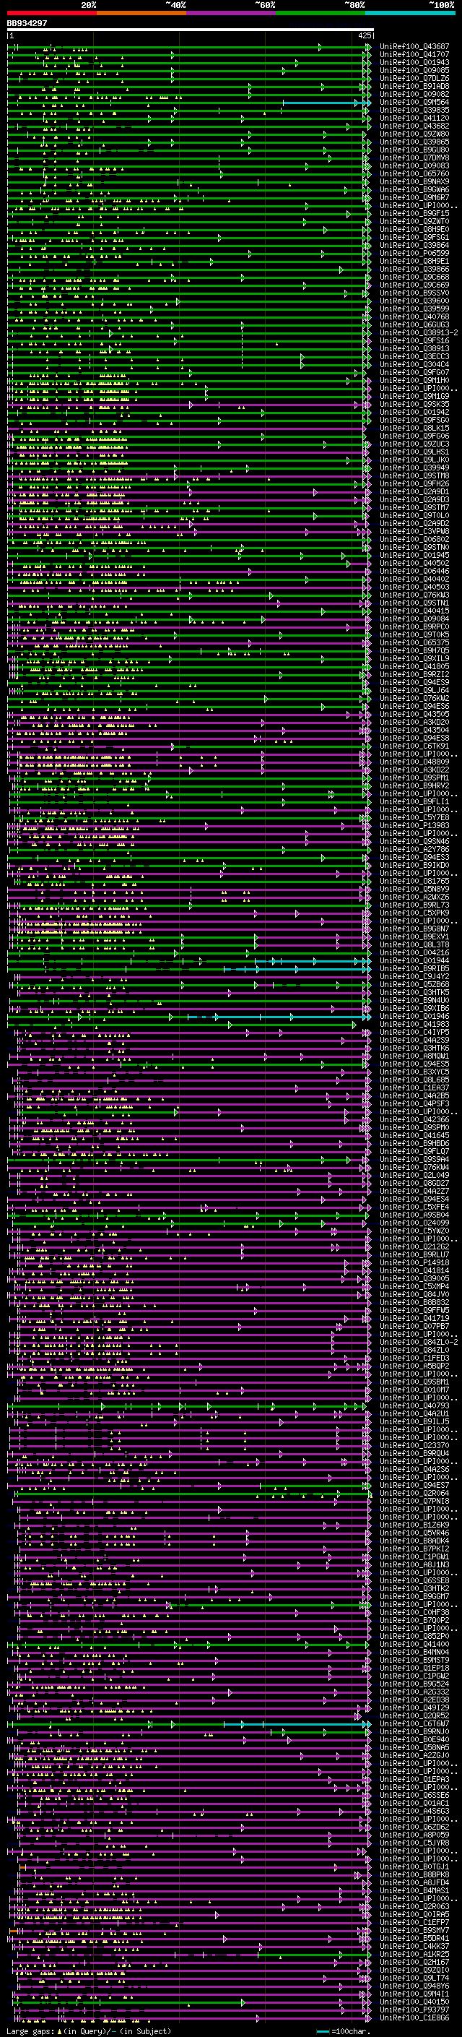Click the cyan ~100% identity legend bar
Screen dimensions: 462x2037
(410, 13)
